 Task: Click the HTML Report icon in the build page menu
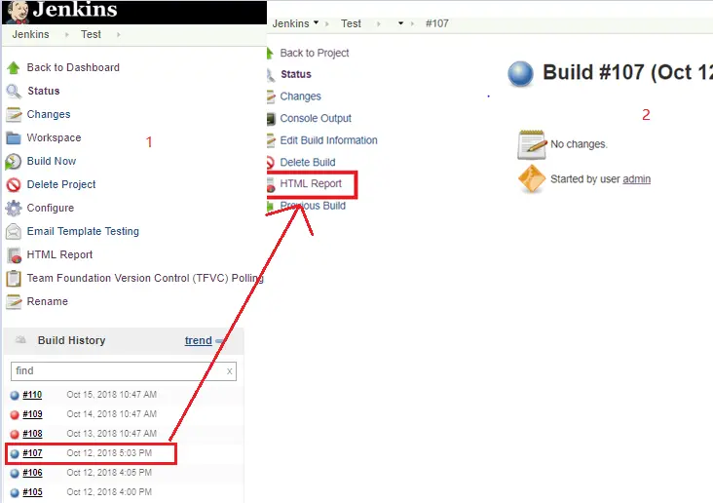[270, 185]
